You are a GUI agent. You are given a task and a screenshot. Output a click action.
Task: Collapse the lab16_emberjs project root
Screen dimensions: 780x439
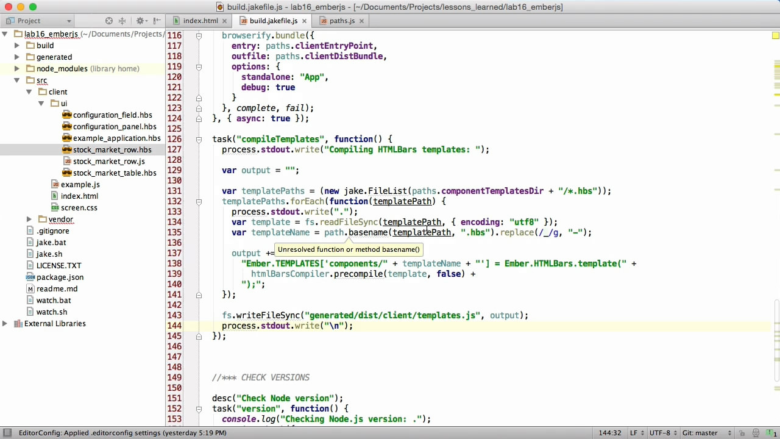5,34
